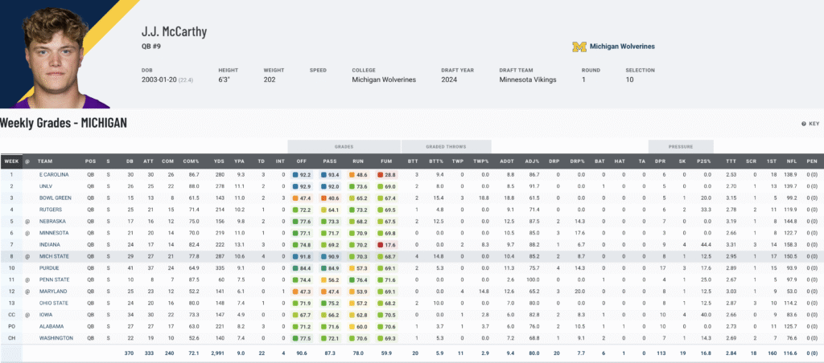This screenshot has width=824, height=363.
Task: Select the GRADED THROWS column group header
Action: pyautogui.click(x=446, y=147)
